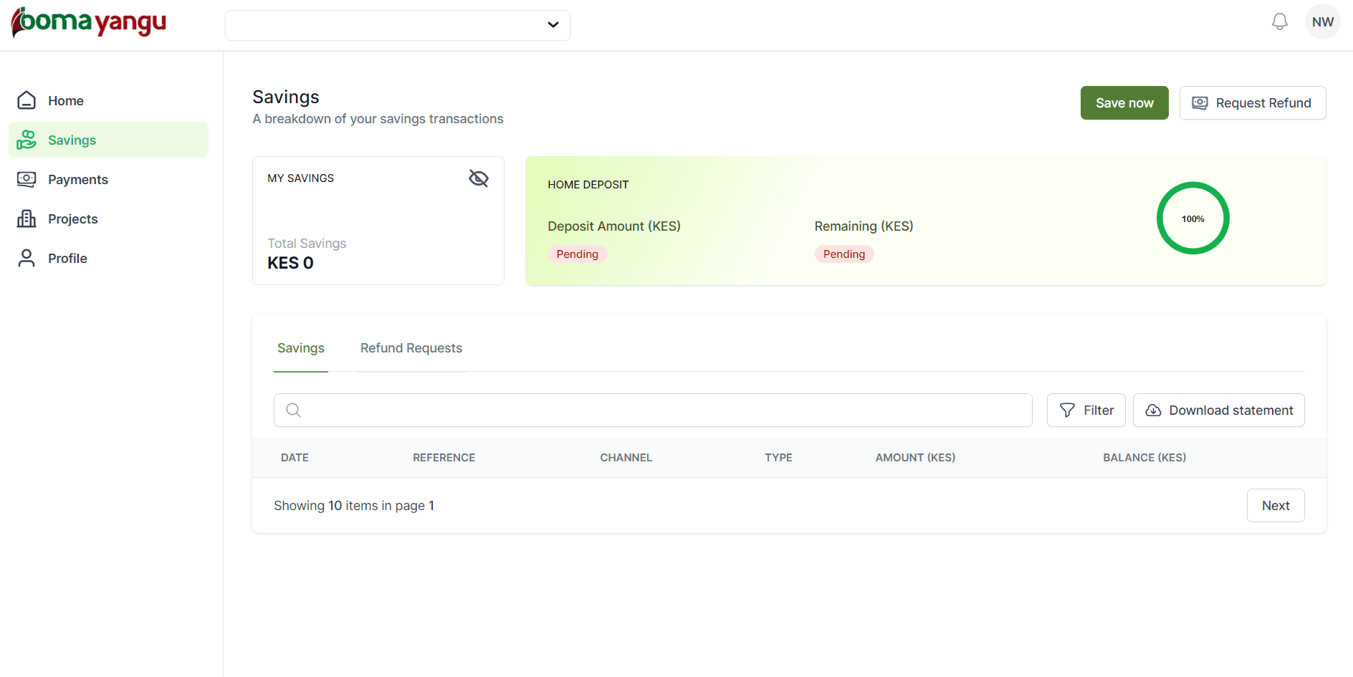Click the Boma Yangu logo

coord(87,22)
